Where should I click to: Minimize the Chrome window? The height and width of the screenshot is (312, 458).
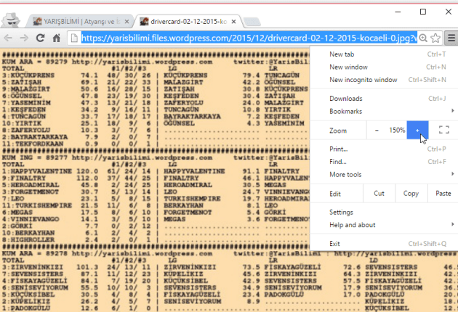tap(398, 12)
